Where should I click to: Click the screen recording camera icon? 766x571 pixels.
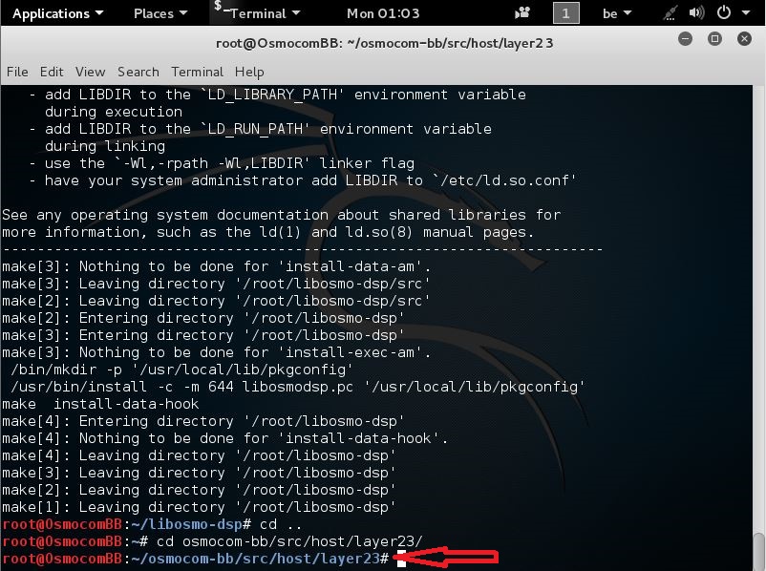click(x=522, y=13)
